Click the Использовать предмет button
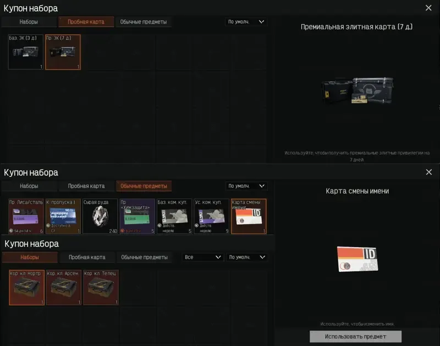440x346 pixels. click(x=355, y=337)
